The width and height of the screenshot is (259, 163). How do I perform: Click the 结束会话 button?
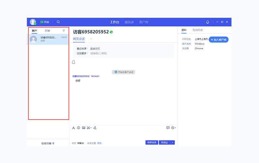coord(152,142)
